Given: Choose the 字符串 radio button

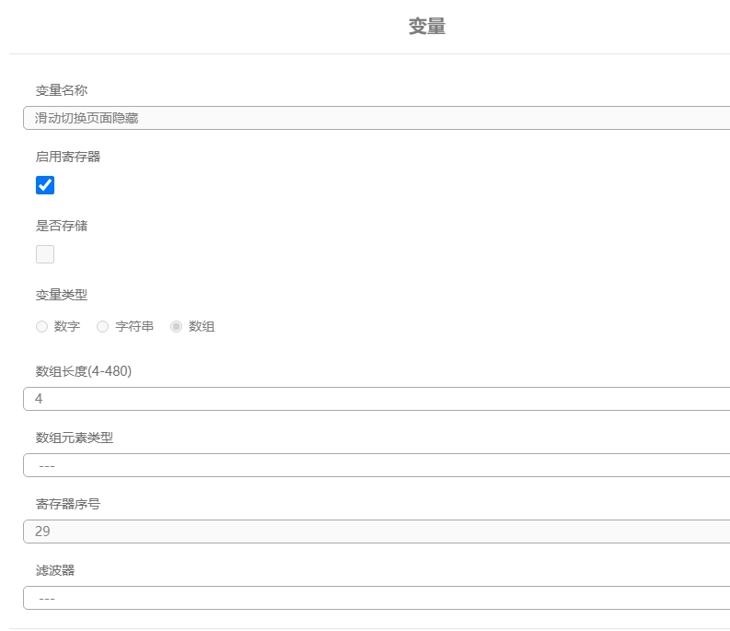Looking at the screenshot, I should pos(102,326).
